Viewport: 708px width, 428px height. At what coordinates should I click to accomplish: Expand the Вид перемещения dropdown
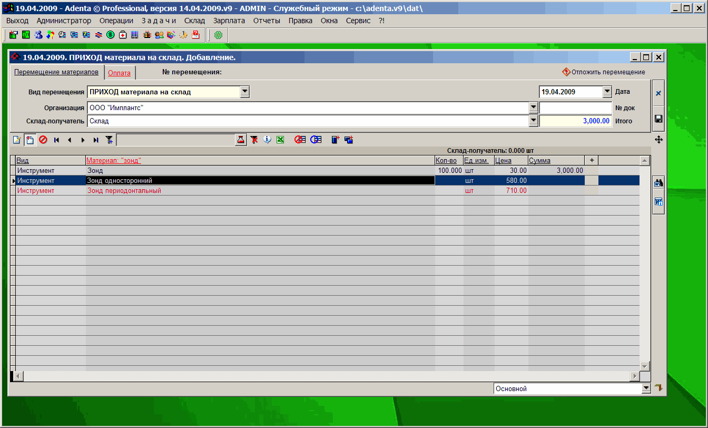click(x=244, y=92)
